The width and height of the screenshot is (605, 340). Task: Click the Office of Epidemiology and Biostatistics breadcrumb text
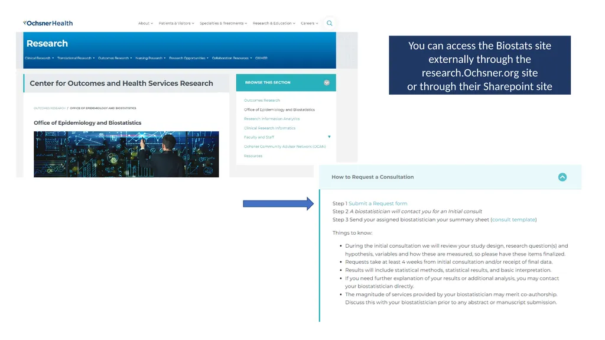pos(103,108)
